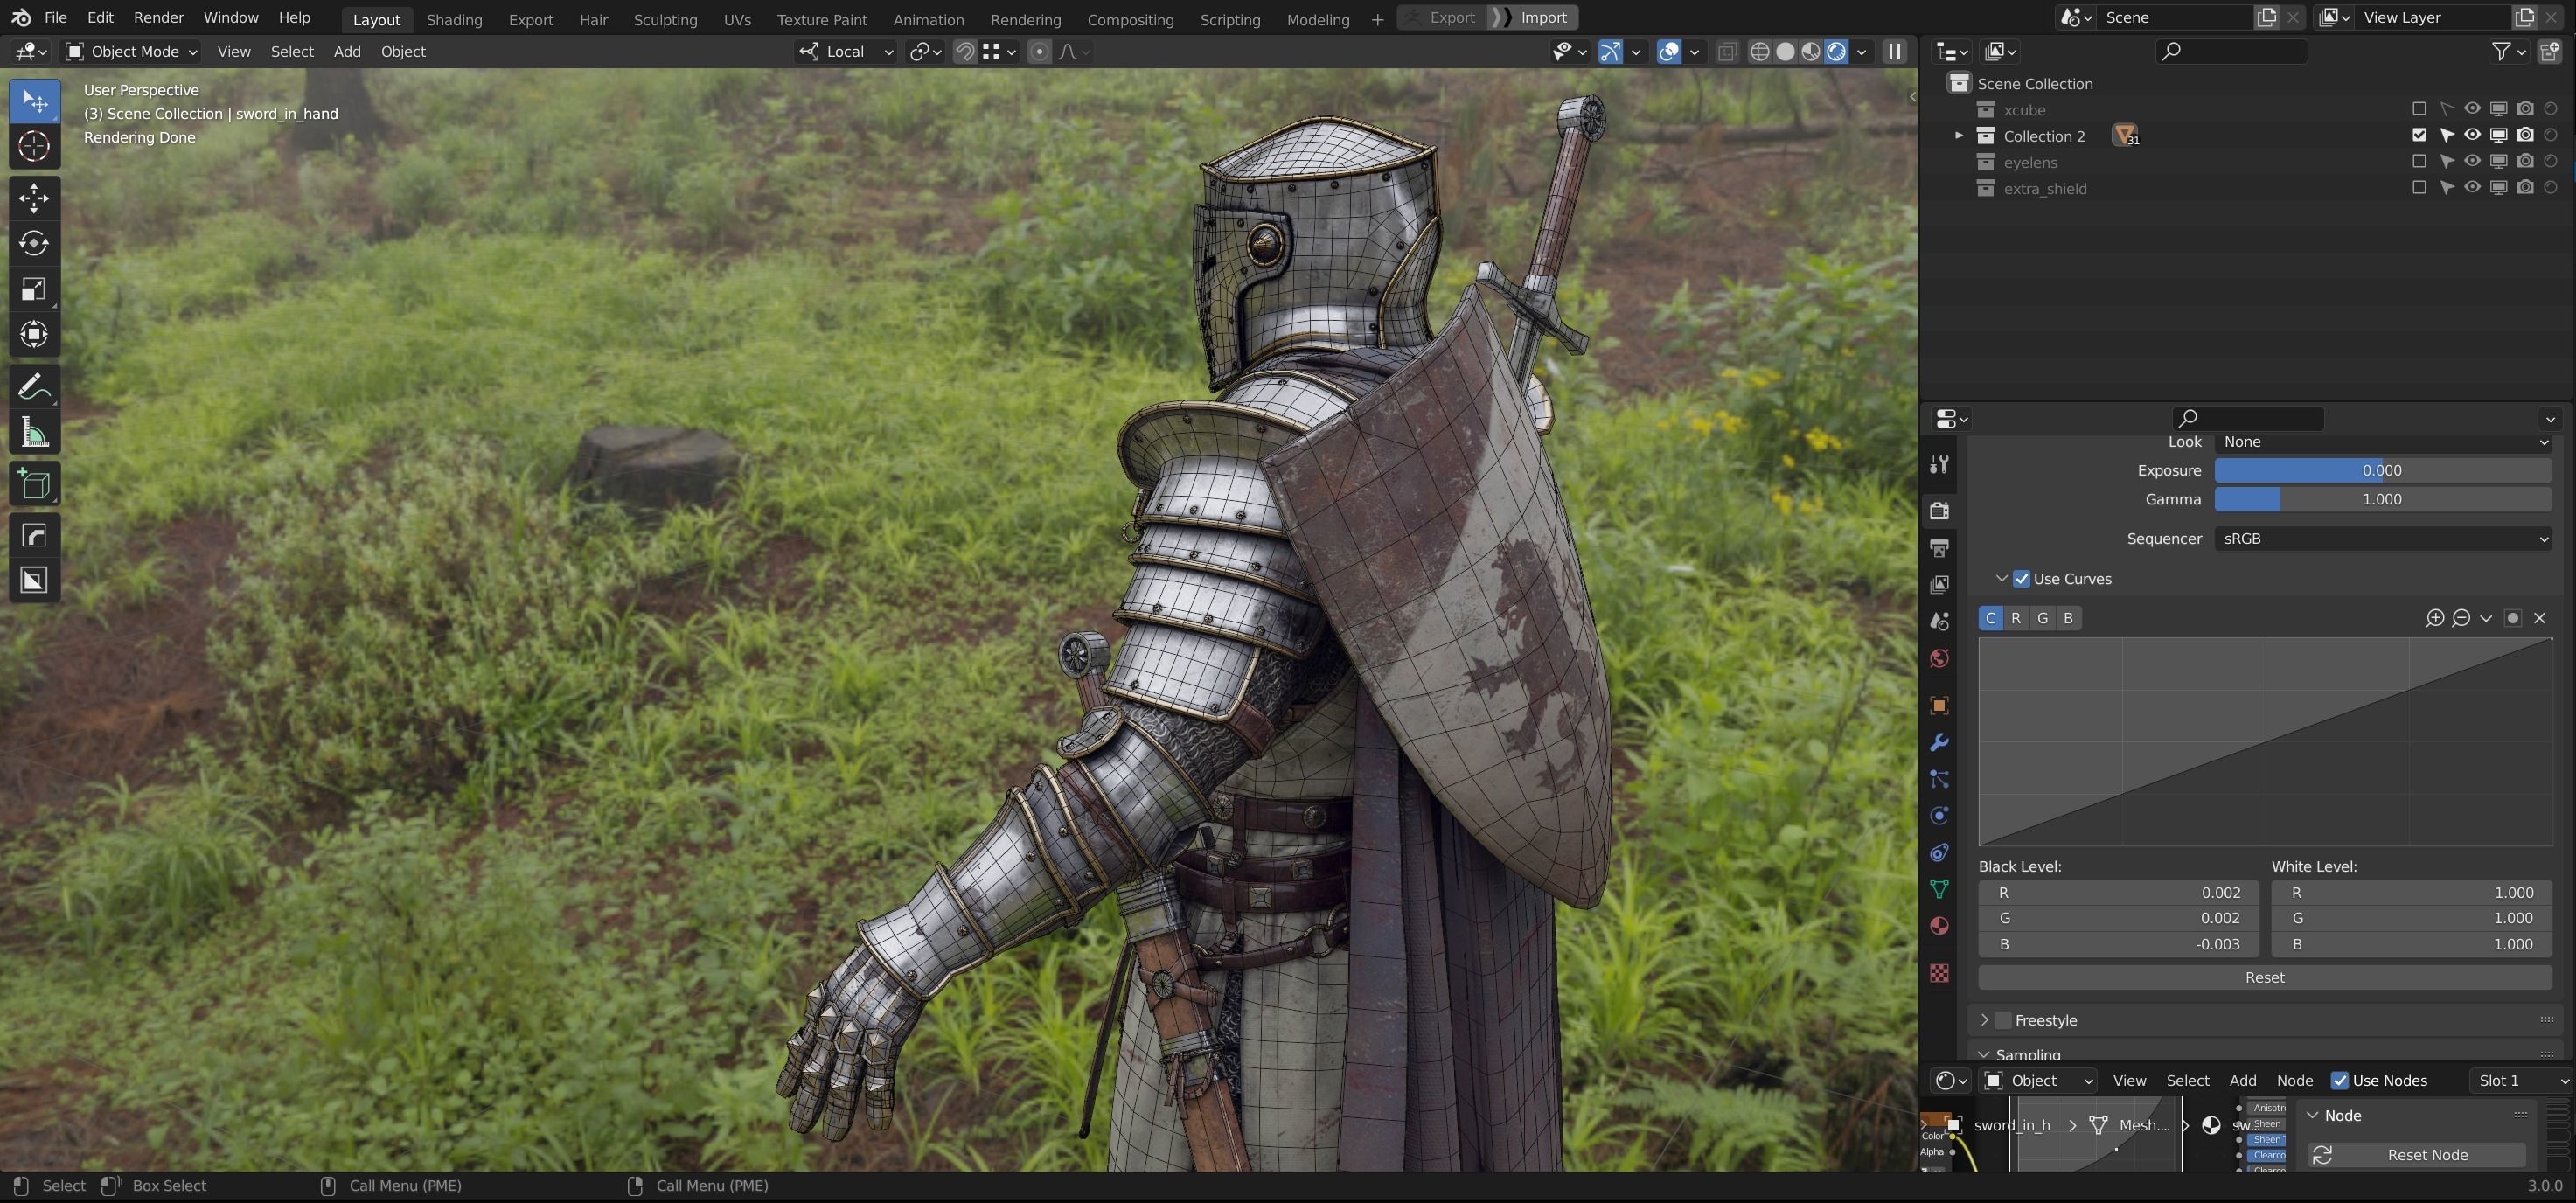
Task: Pause viewport rendering
Action: (x=1894, y=52)
